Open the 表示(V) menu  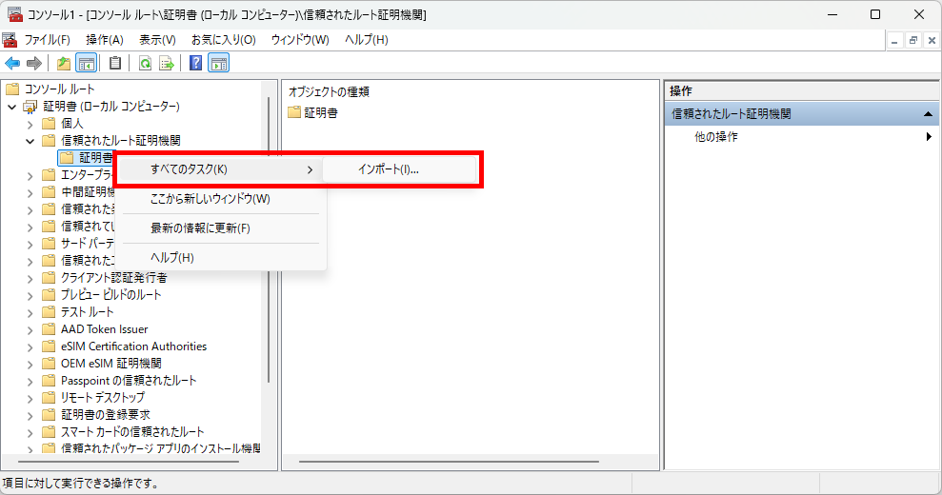[x=157, y=40]
